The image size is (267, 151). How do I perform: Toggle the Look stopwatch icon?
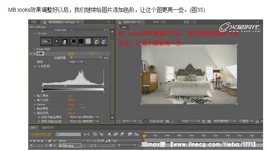tap(39, 34)
